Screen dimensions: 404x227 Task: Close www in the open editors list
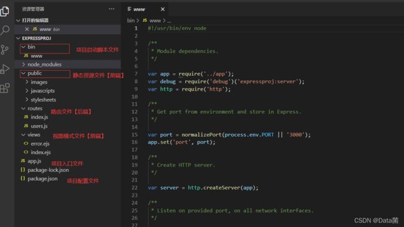[27, 29]
